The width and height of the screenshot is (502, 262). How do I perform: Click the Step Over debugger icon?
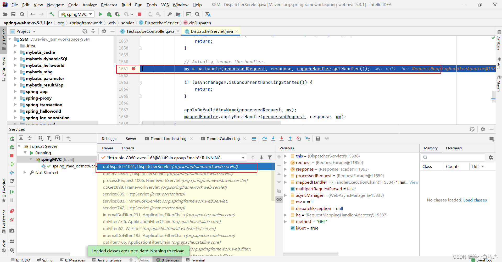click(x=265, y=139)
